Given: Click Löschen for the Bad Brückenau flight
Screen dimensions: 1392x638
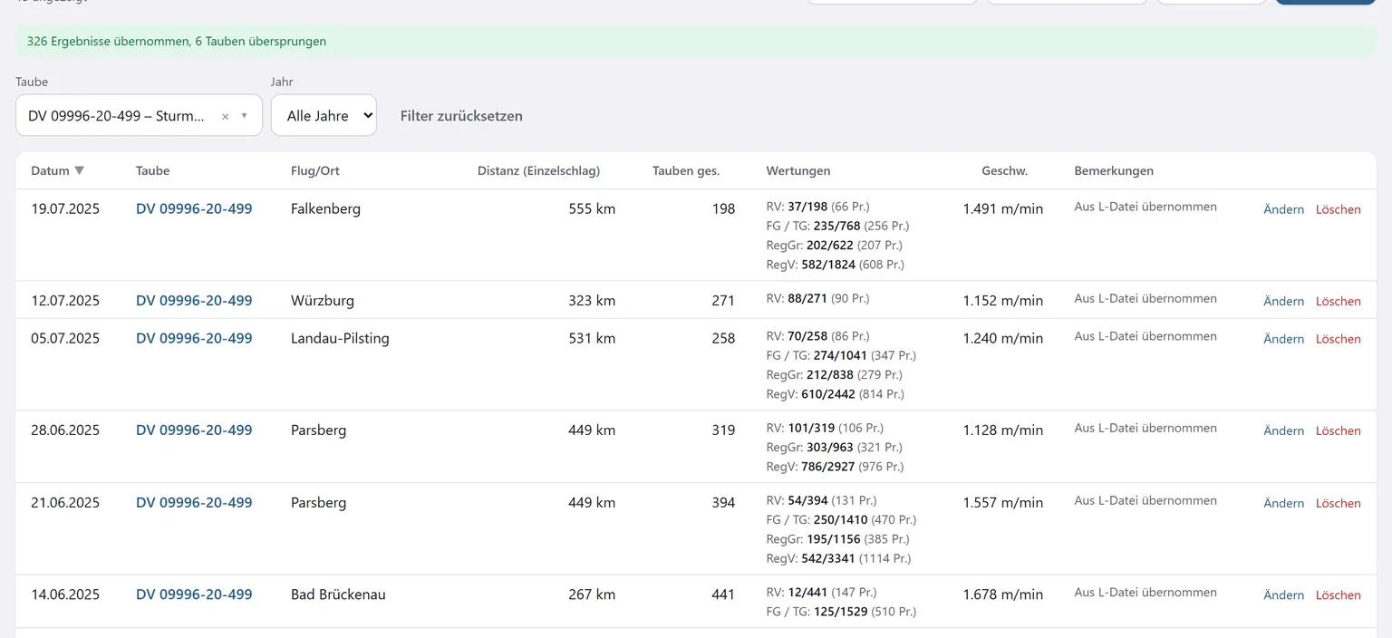Looking at the screenshot, I should click(x=1339, y=595).
